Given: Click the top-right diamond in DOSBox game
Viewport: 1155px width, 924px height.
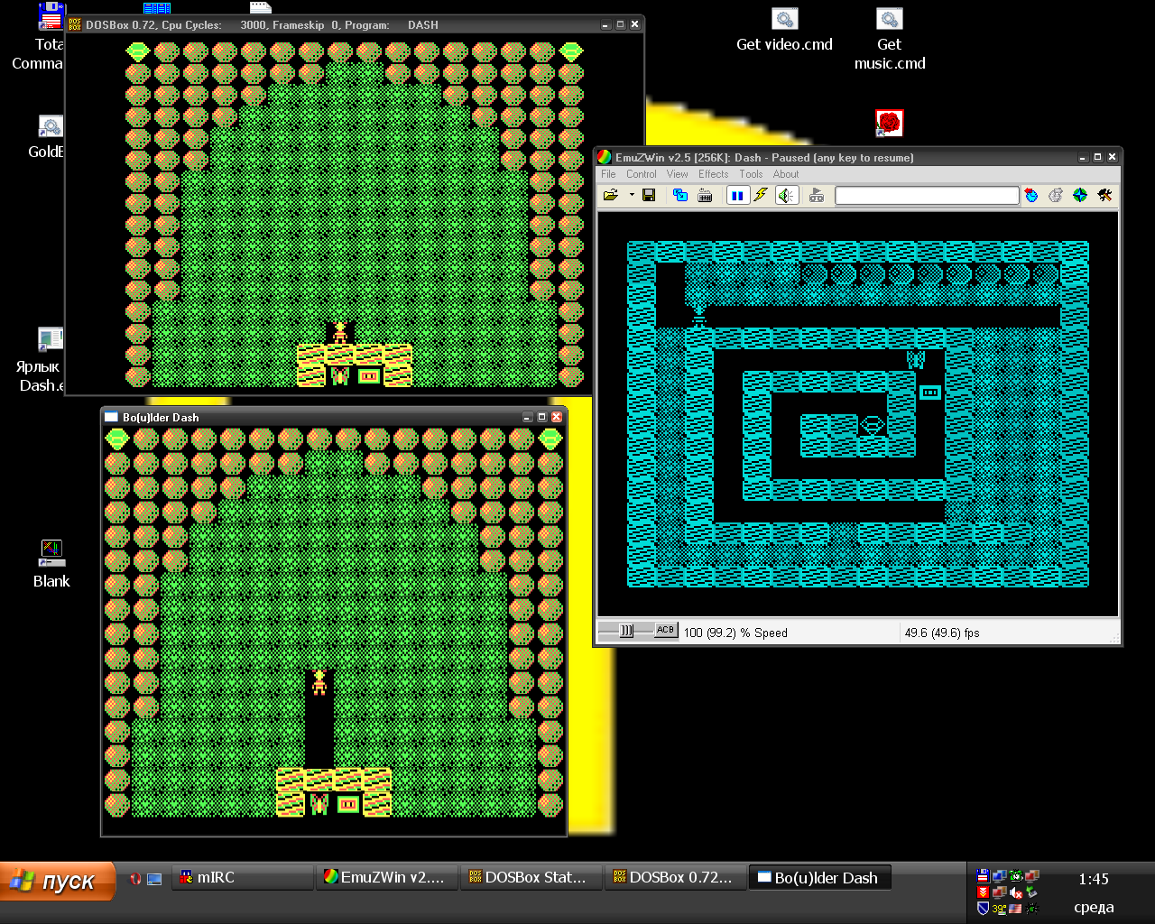Looking at the screenshot, I should click(571, 51).
